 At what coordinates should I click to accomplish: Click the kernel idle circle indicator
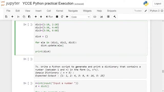[x=162, y=11]
